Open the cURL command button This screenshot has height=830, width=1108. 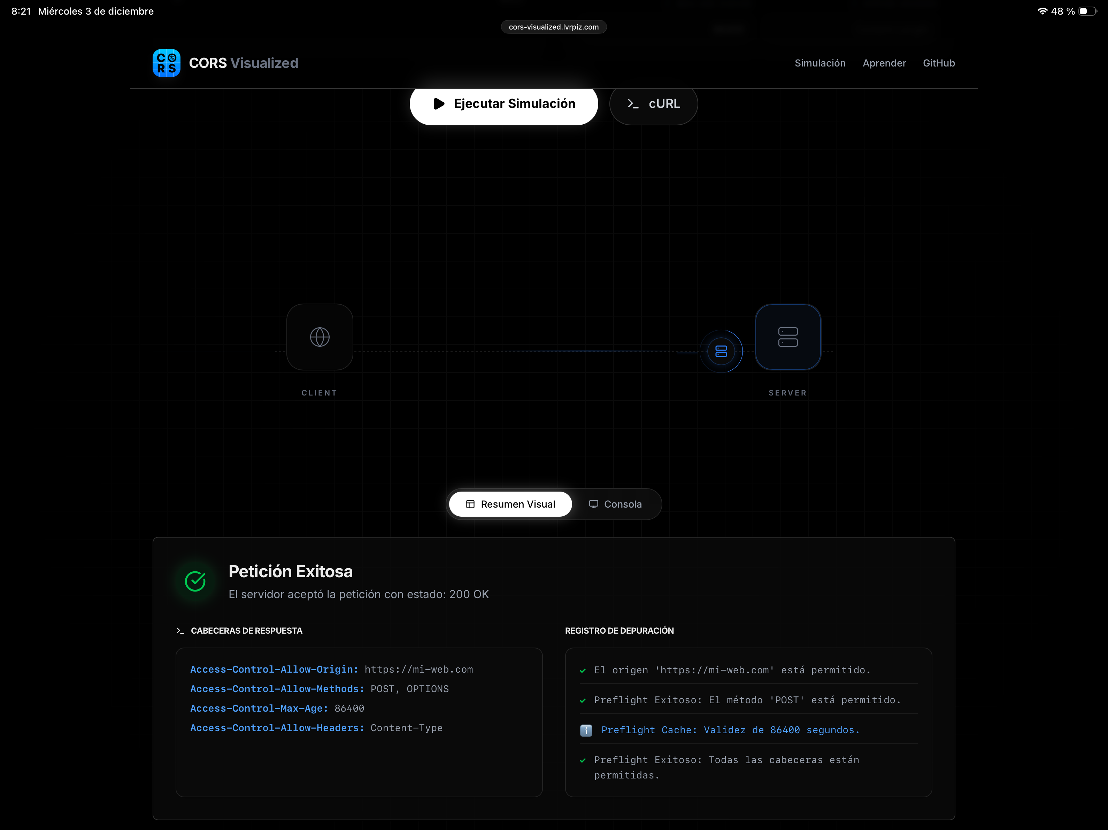[653, 104]
